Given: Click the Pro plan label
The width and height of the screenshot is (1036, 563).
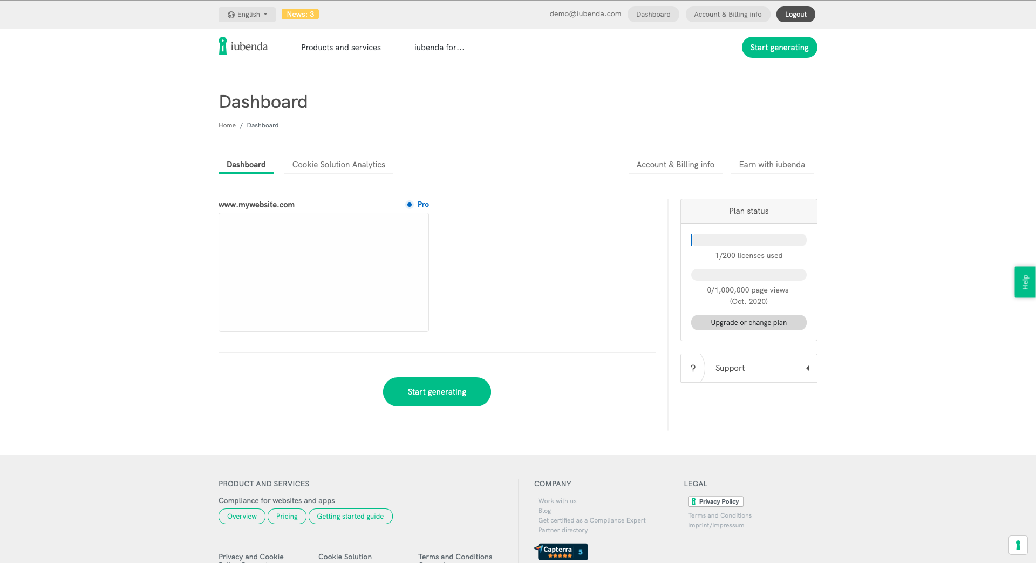Looking at the screenshot, I should coord(423,205).
